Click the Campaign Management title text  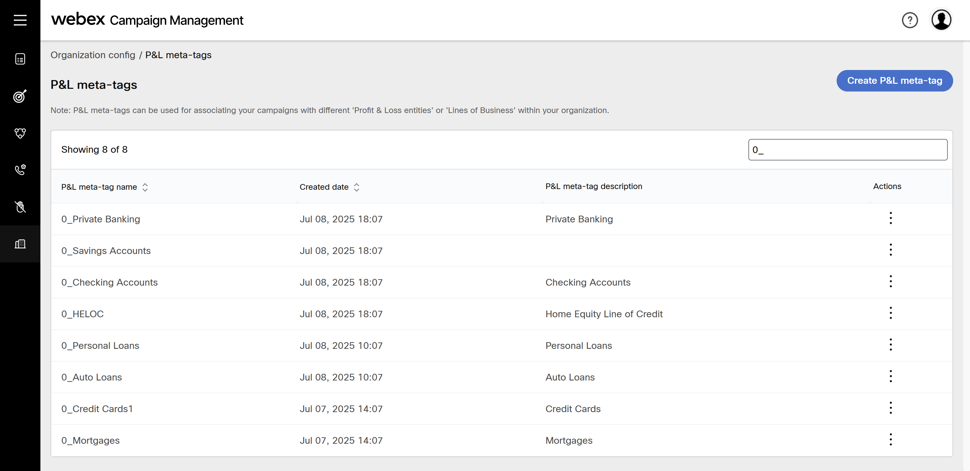176,20
